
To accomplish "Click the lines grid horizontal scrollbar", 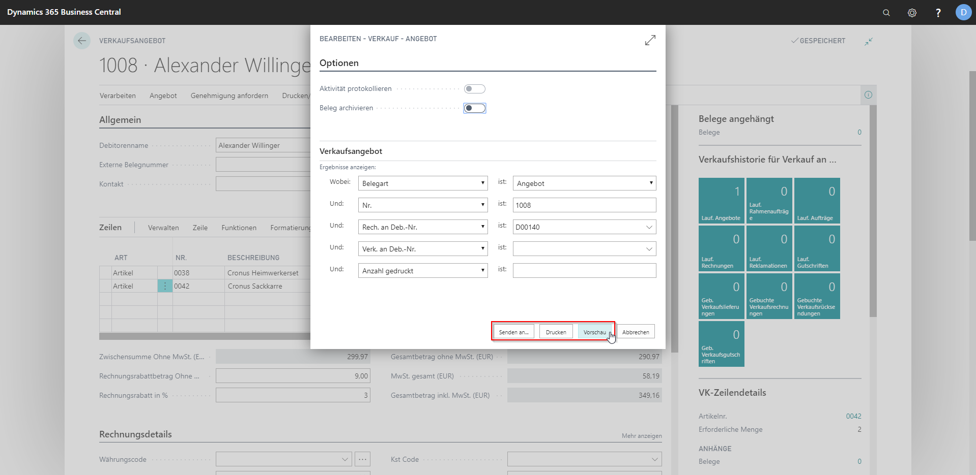I will 205,336.
